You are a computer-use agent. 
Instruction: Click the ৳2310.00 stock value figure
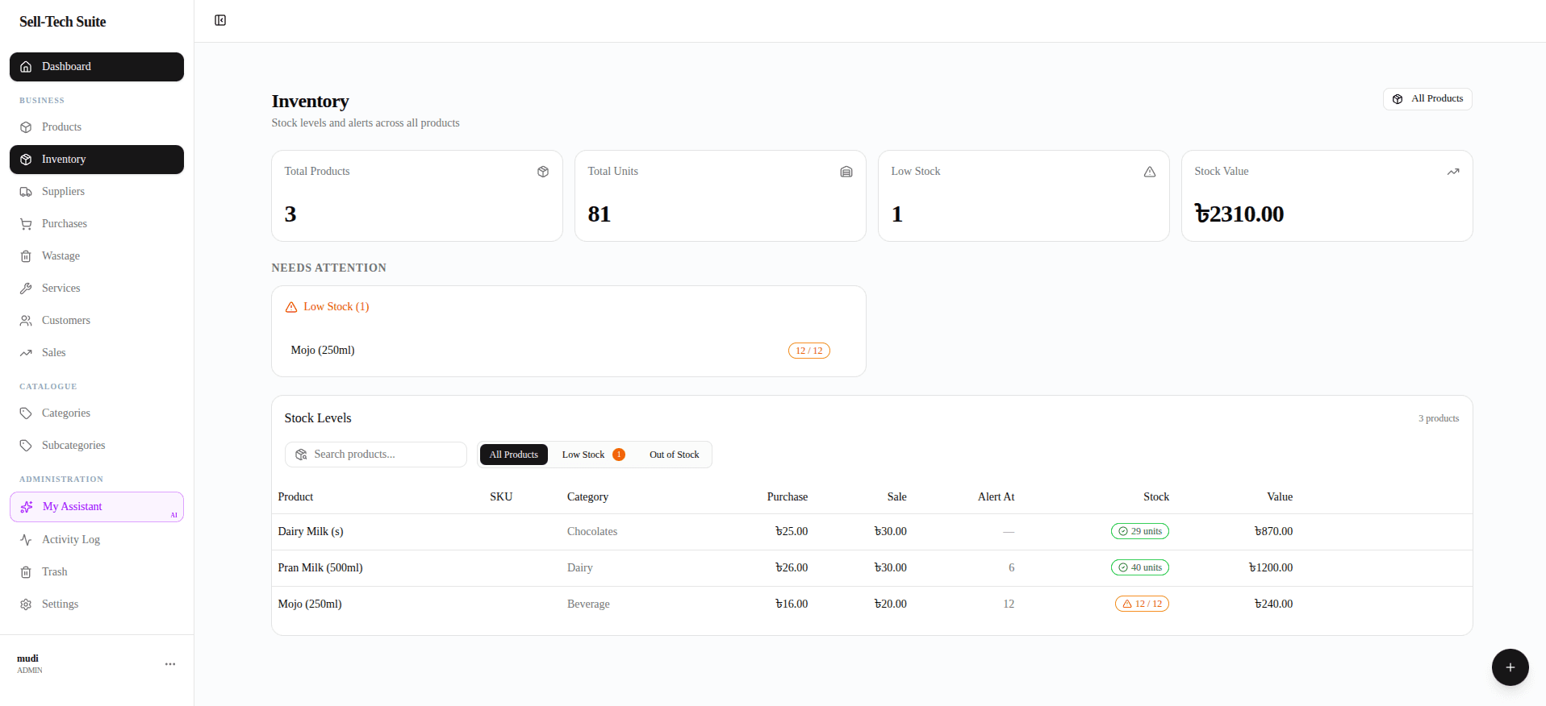pyautogui.click(x=1239, y=214)
